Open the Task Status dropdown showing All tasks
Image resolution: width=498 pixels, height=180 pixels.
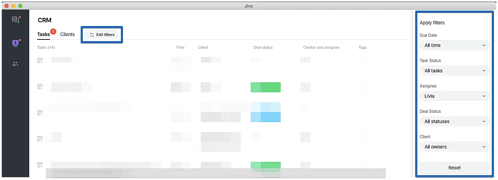coord(455,71)
